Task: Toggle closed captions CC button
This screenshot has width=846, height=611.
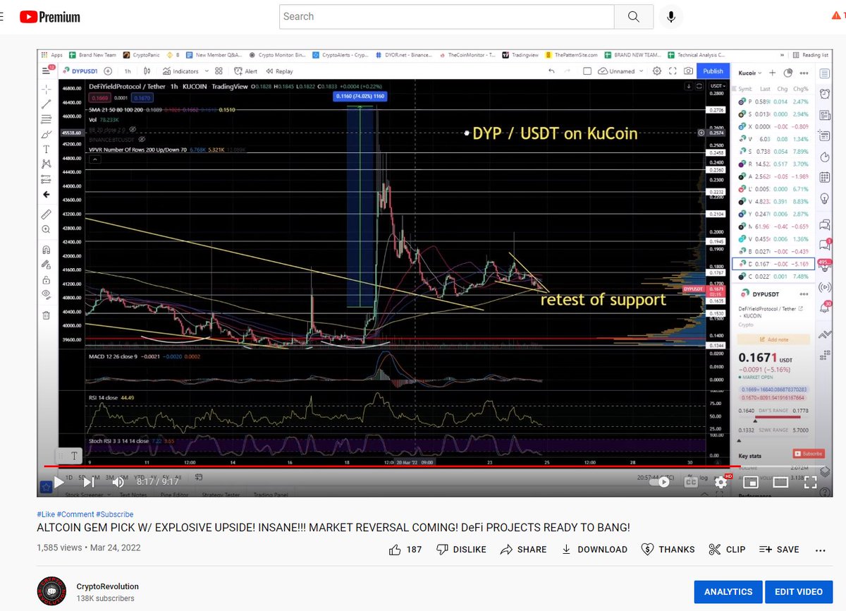Action: click(691, 482)
